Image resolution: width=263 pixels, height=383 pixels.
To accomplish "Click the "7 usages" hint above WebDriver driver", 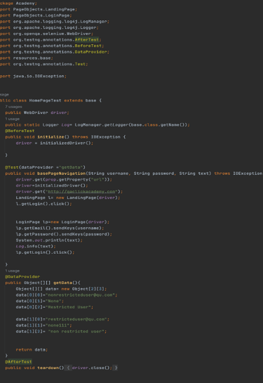I will coord(13,107).
